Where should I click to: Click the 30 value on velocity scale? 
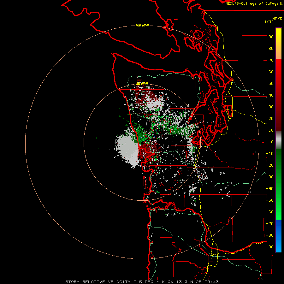click(271, 107)
